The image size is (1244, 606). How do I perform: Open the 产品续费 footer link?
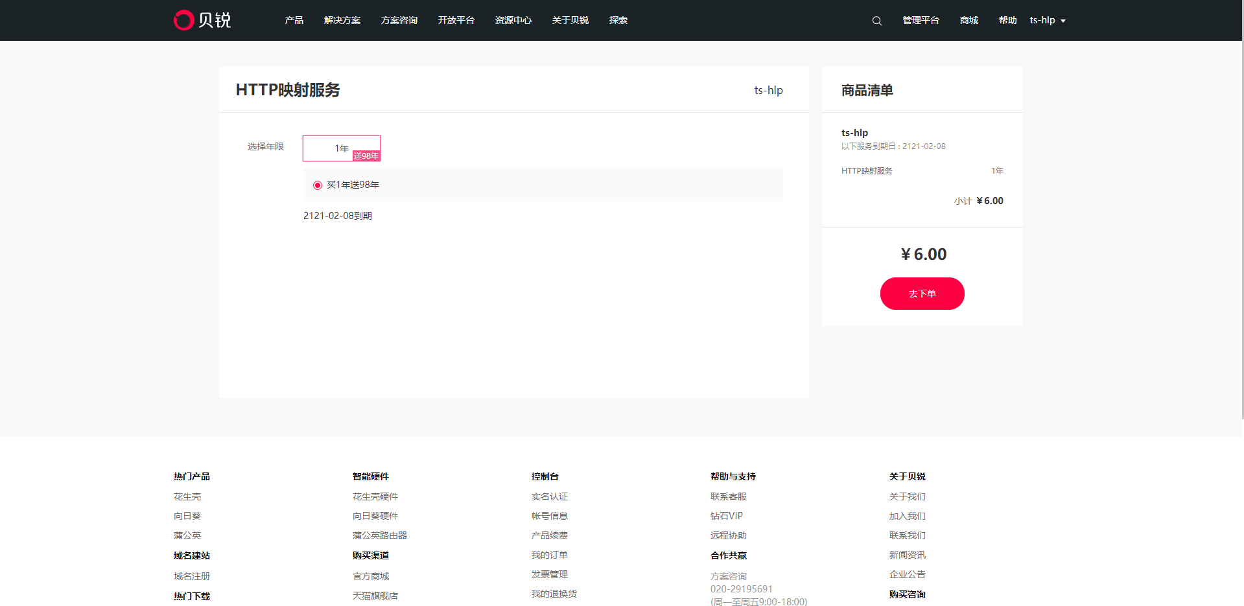tap(550, 535)
